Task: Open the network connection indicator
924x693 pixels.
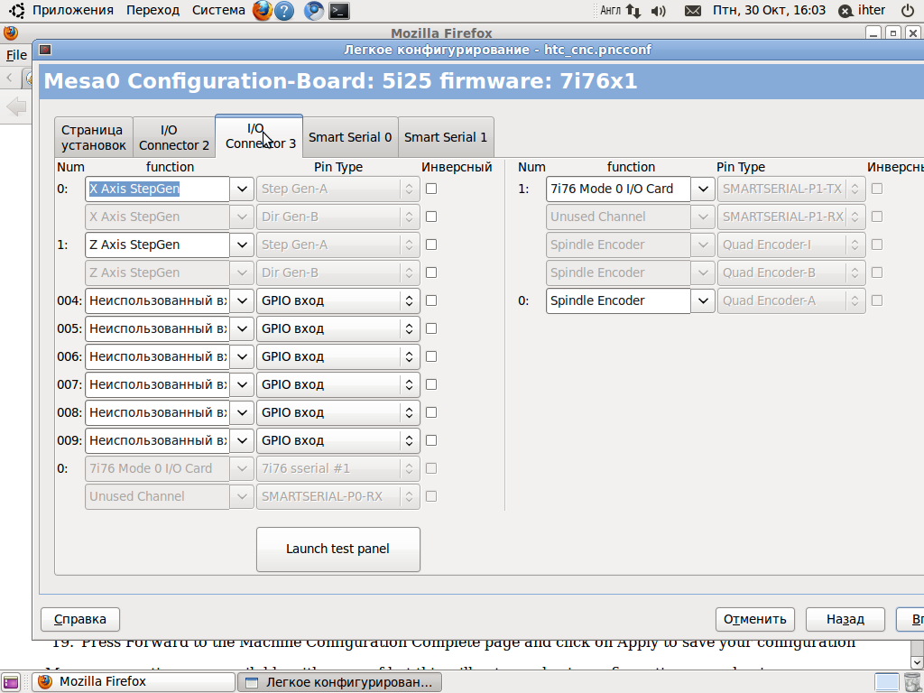Action: pos(633,11)
